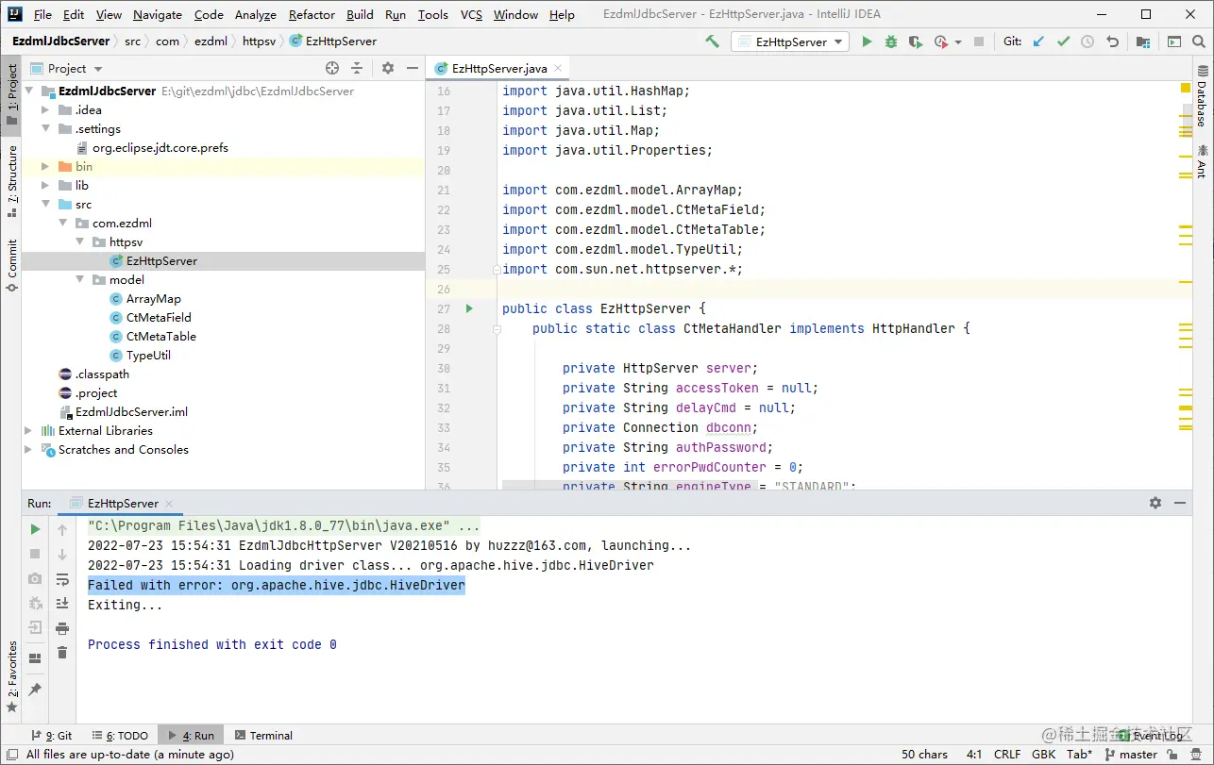Open the Event Log button
The width and height of the screenshot is (1214, 765).
coord(1155,735)
